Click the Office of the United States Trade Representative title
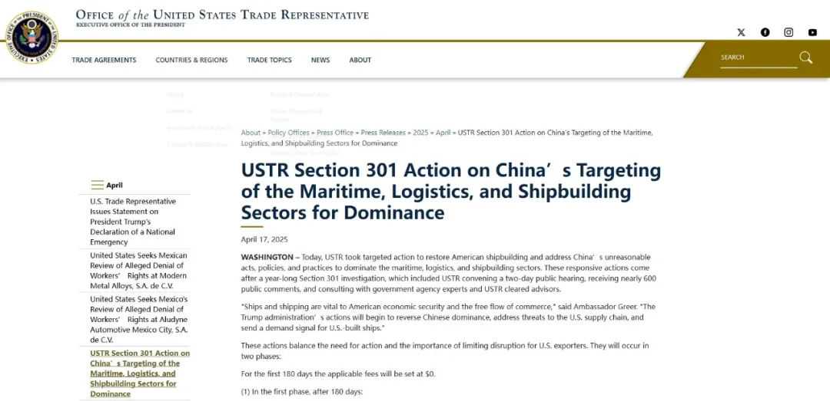 222,15
